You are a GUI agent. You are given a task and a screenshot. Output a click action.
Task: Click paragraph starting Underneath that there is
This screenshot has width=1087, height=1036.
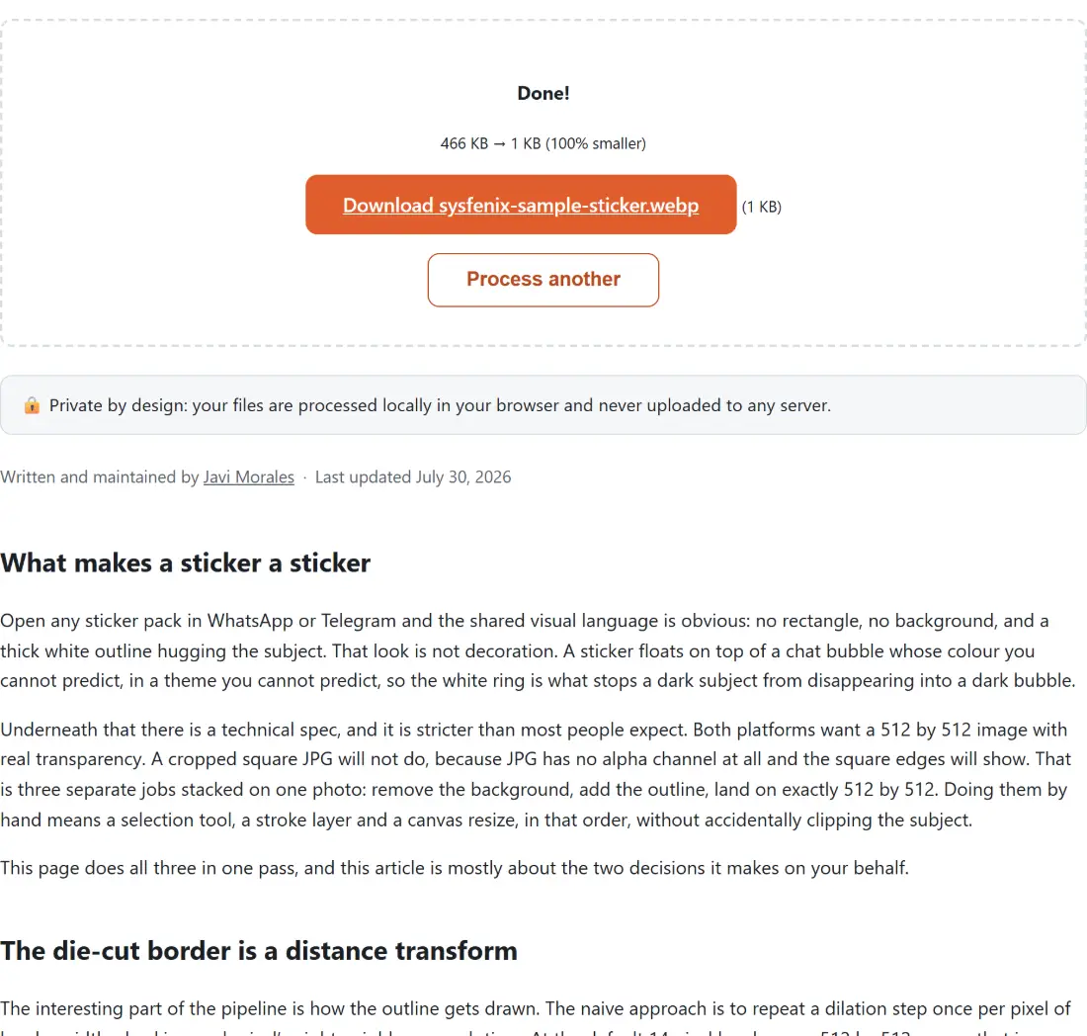pyautogui.click(x=534, y=775)
